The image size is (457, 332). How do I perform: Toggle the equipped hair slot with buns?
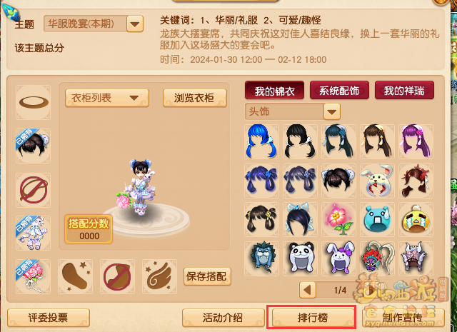[34, 146]
